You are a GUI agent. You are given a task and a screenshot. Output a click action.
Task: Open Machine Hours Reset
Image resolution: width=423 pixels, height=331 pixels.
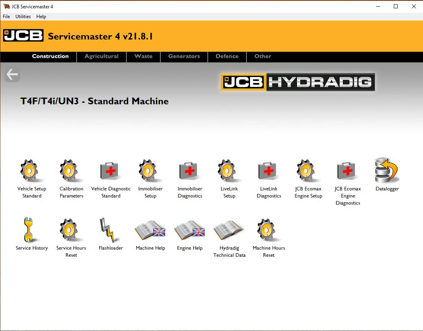click(269, 230)
